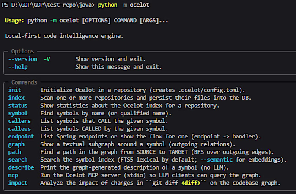Viewport: 296px width, 194px height.
Task: Click 'Print the graph-generated description' line
Action: pyautogui.click(x=134, y=167)
